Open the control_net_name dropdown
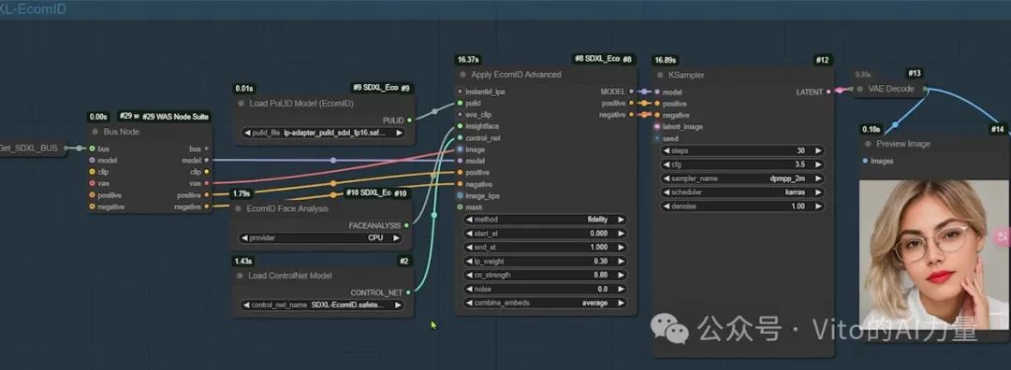This screenshot has height=370, width=1011. (x=323, y=305)
